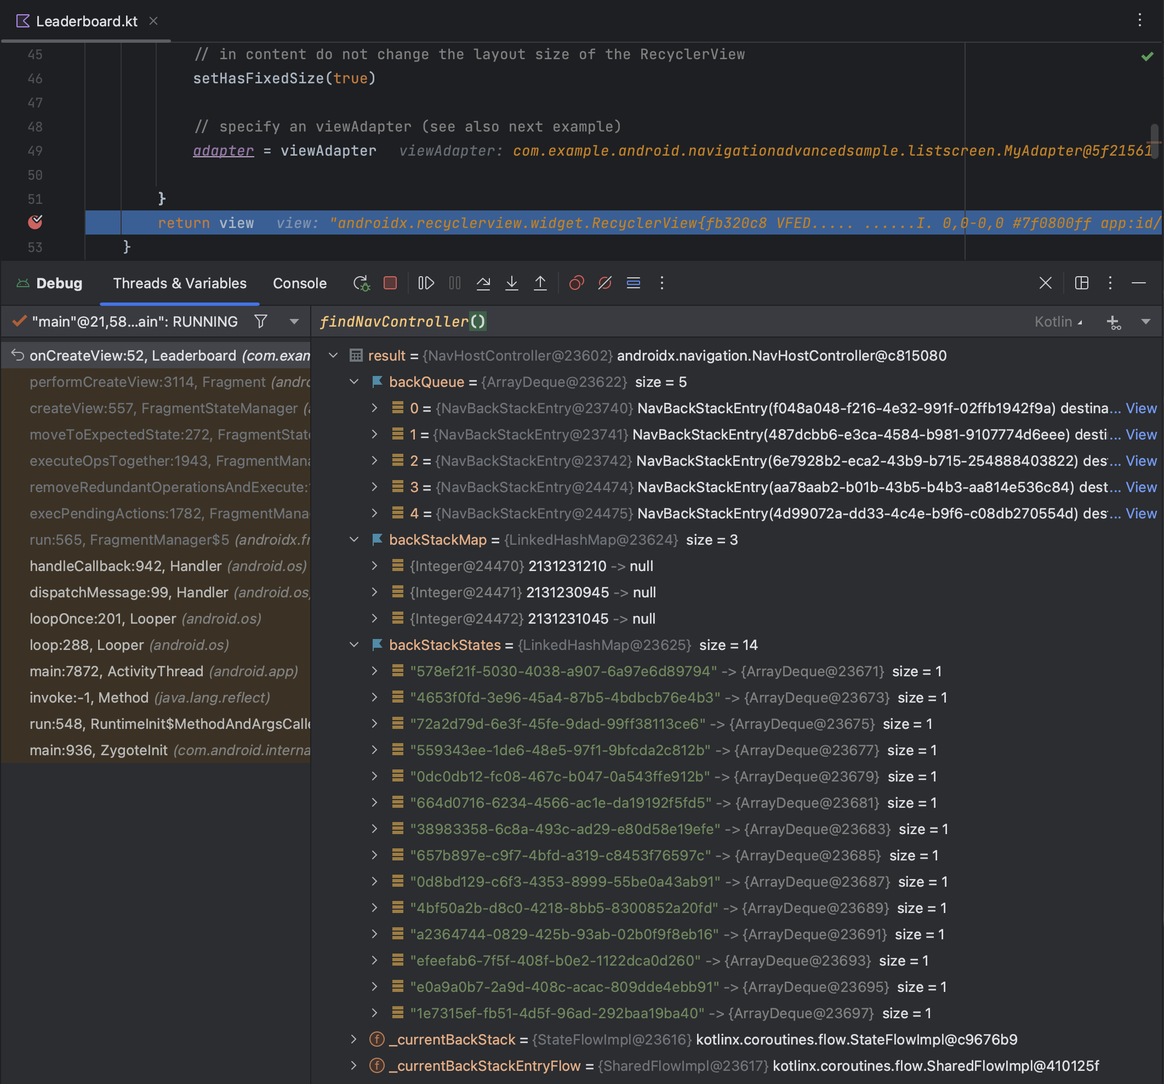Image resolution: width=1164 pixels, height=1084 pixels.
Task: Toggle breakpoint on line 52 gutter
Action: (x=35, y=222)
